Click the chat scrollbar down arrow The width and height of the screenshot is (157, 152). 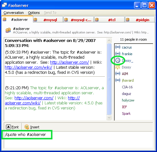click(x=109, y=117)
